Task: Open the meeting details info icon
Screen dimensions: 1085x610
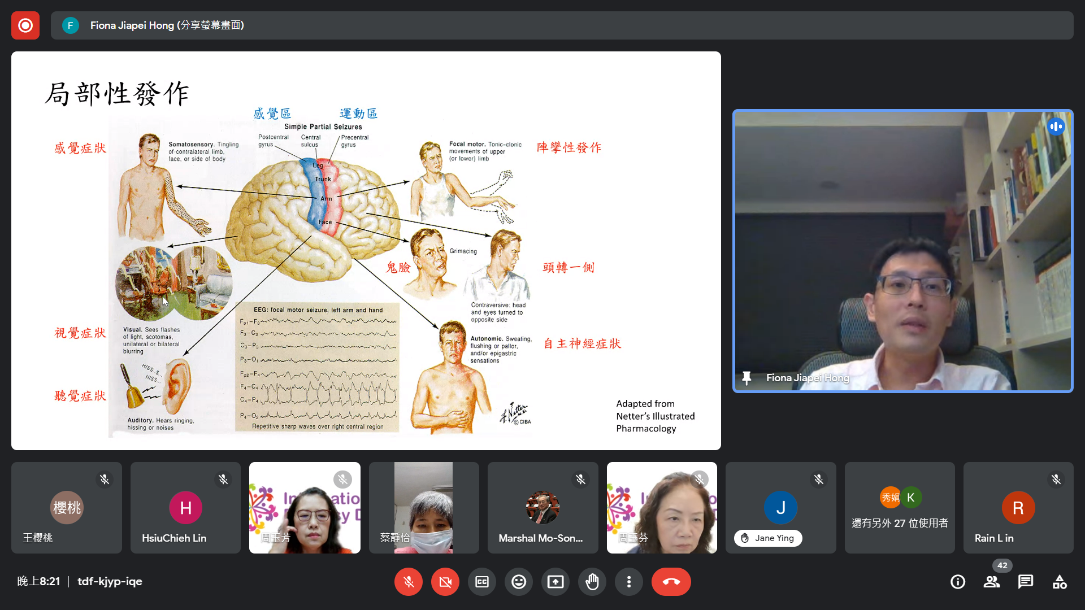Action: click(958, 582)
